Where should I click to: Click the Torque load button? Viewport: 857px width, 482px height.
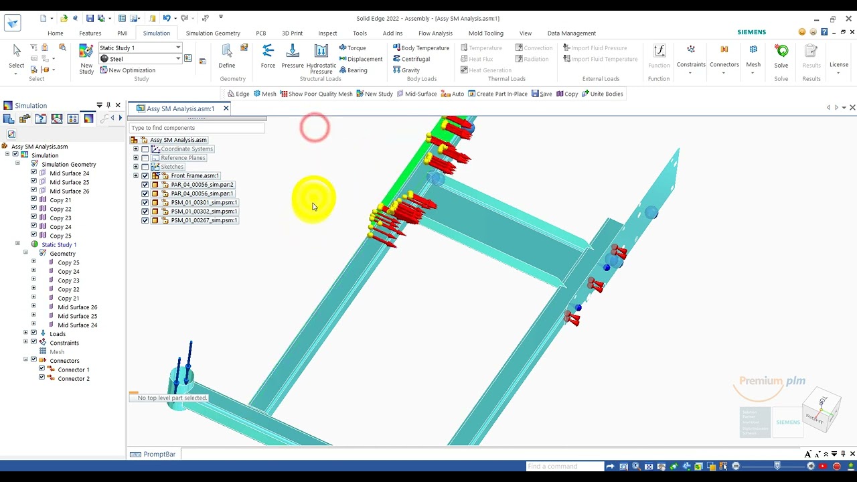352,48
